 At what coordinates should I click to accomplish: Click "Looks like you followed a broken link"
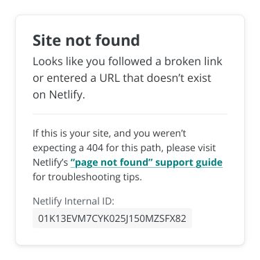(x=128, y=62)
